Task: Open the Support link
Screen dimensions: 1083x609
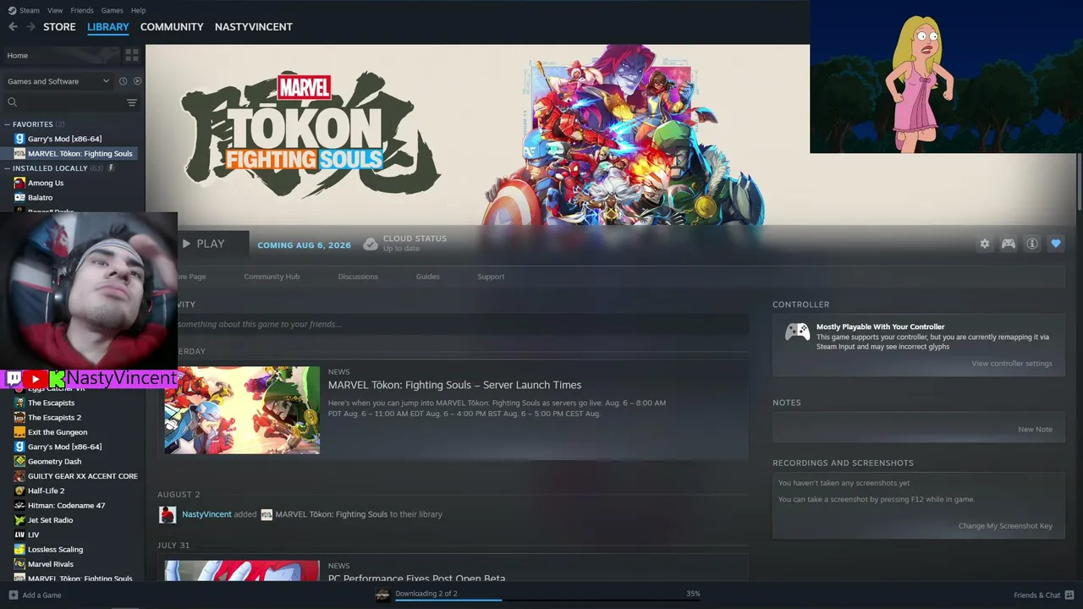Action: [x=491, y=277]
